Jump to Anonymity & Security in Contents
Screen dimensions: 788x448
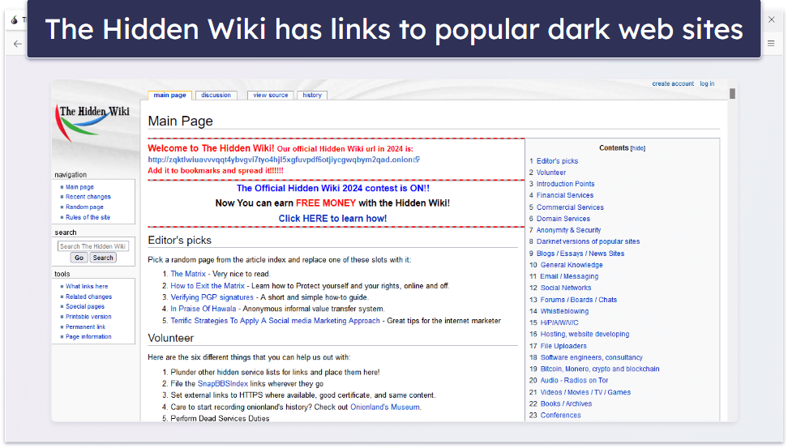[568, 230]
